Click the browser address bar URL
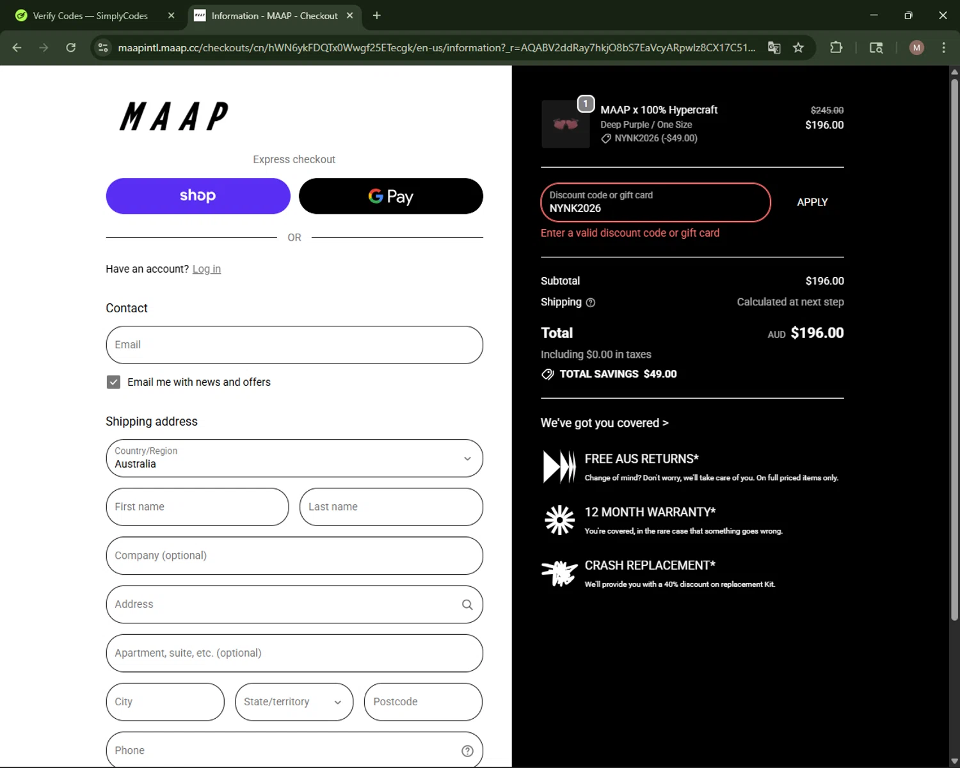 pyautogui.click(x=436, y=48)
